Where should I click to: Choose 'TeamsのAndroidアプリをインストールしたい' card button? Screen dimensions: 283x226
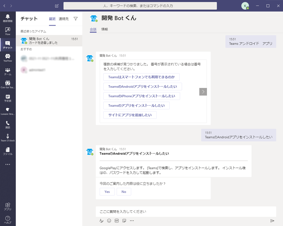[x=143, y=86]
